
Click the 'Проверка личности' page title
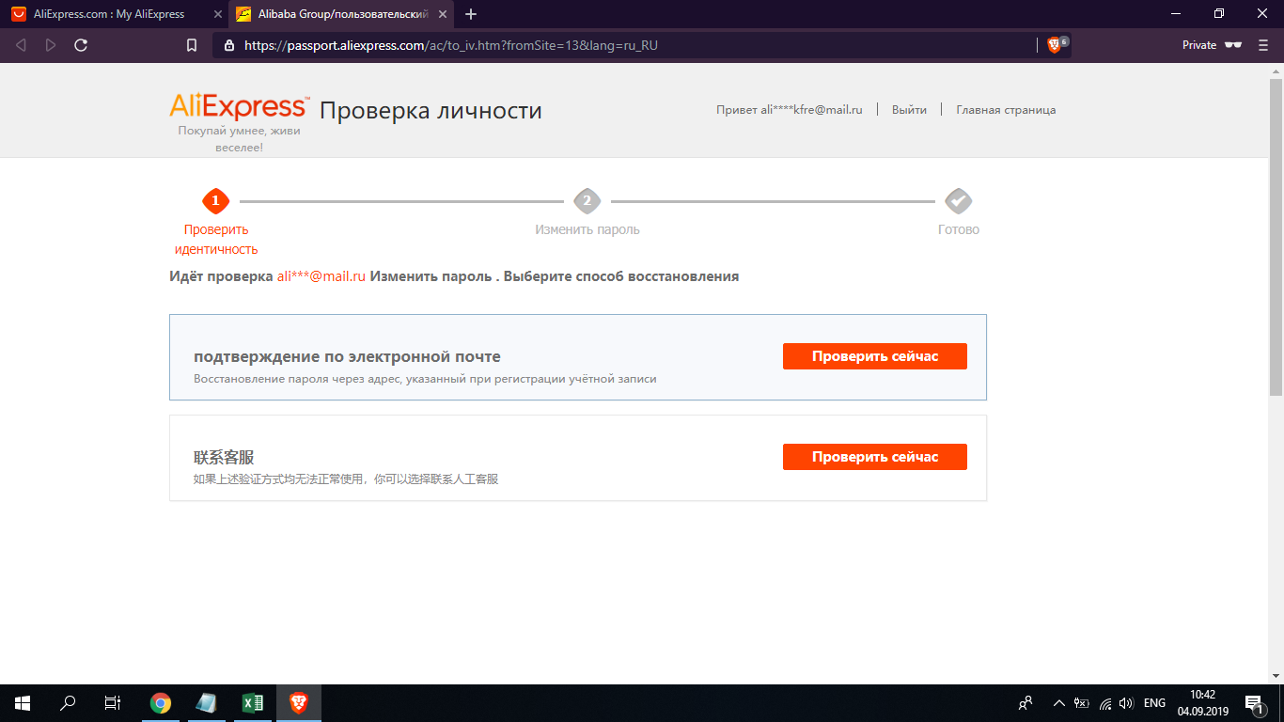tap(431, 111)
